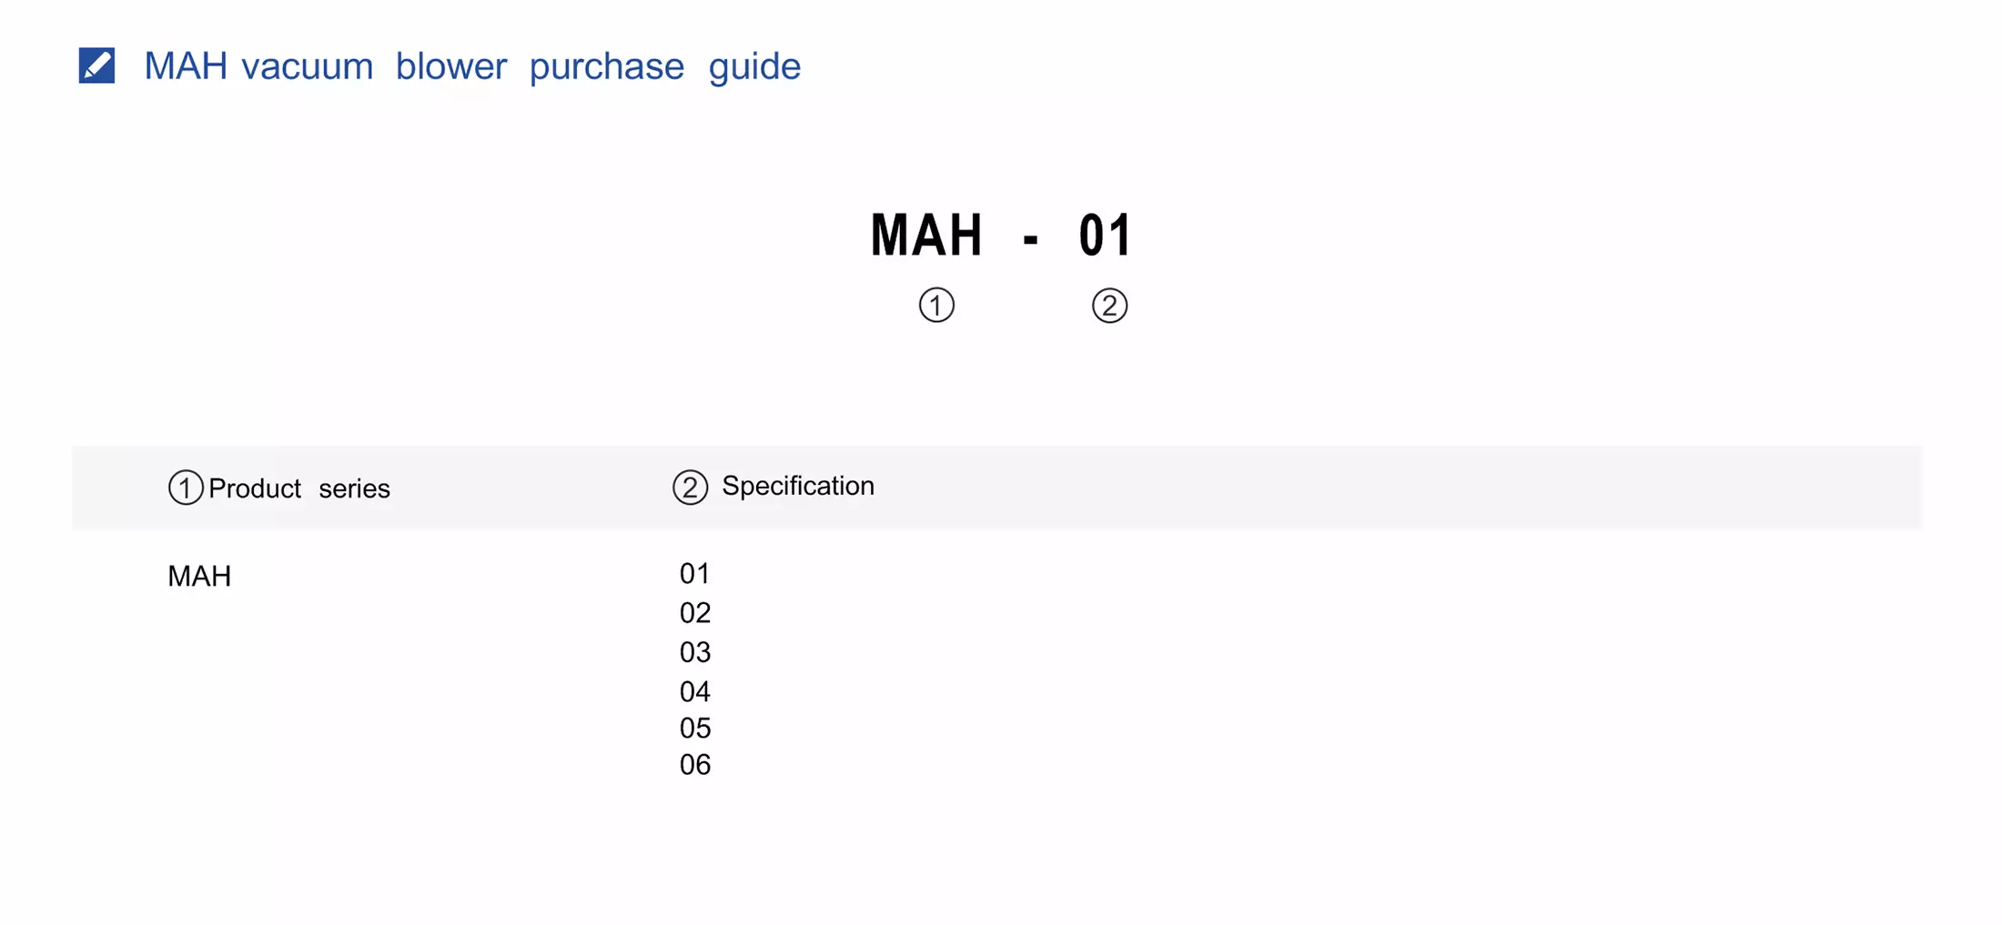
Task: Click the bold 01 in the model code
Action: (x=1105, y=236)
